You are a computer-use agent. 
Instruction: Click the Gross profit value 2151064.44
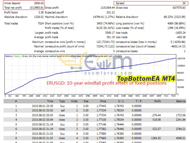pos(108,8)
